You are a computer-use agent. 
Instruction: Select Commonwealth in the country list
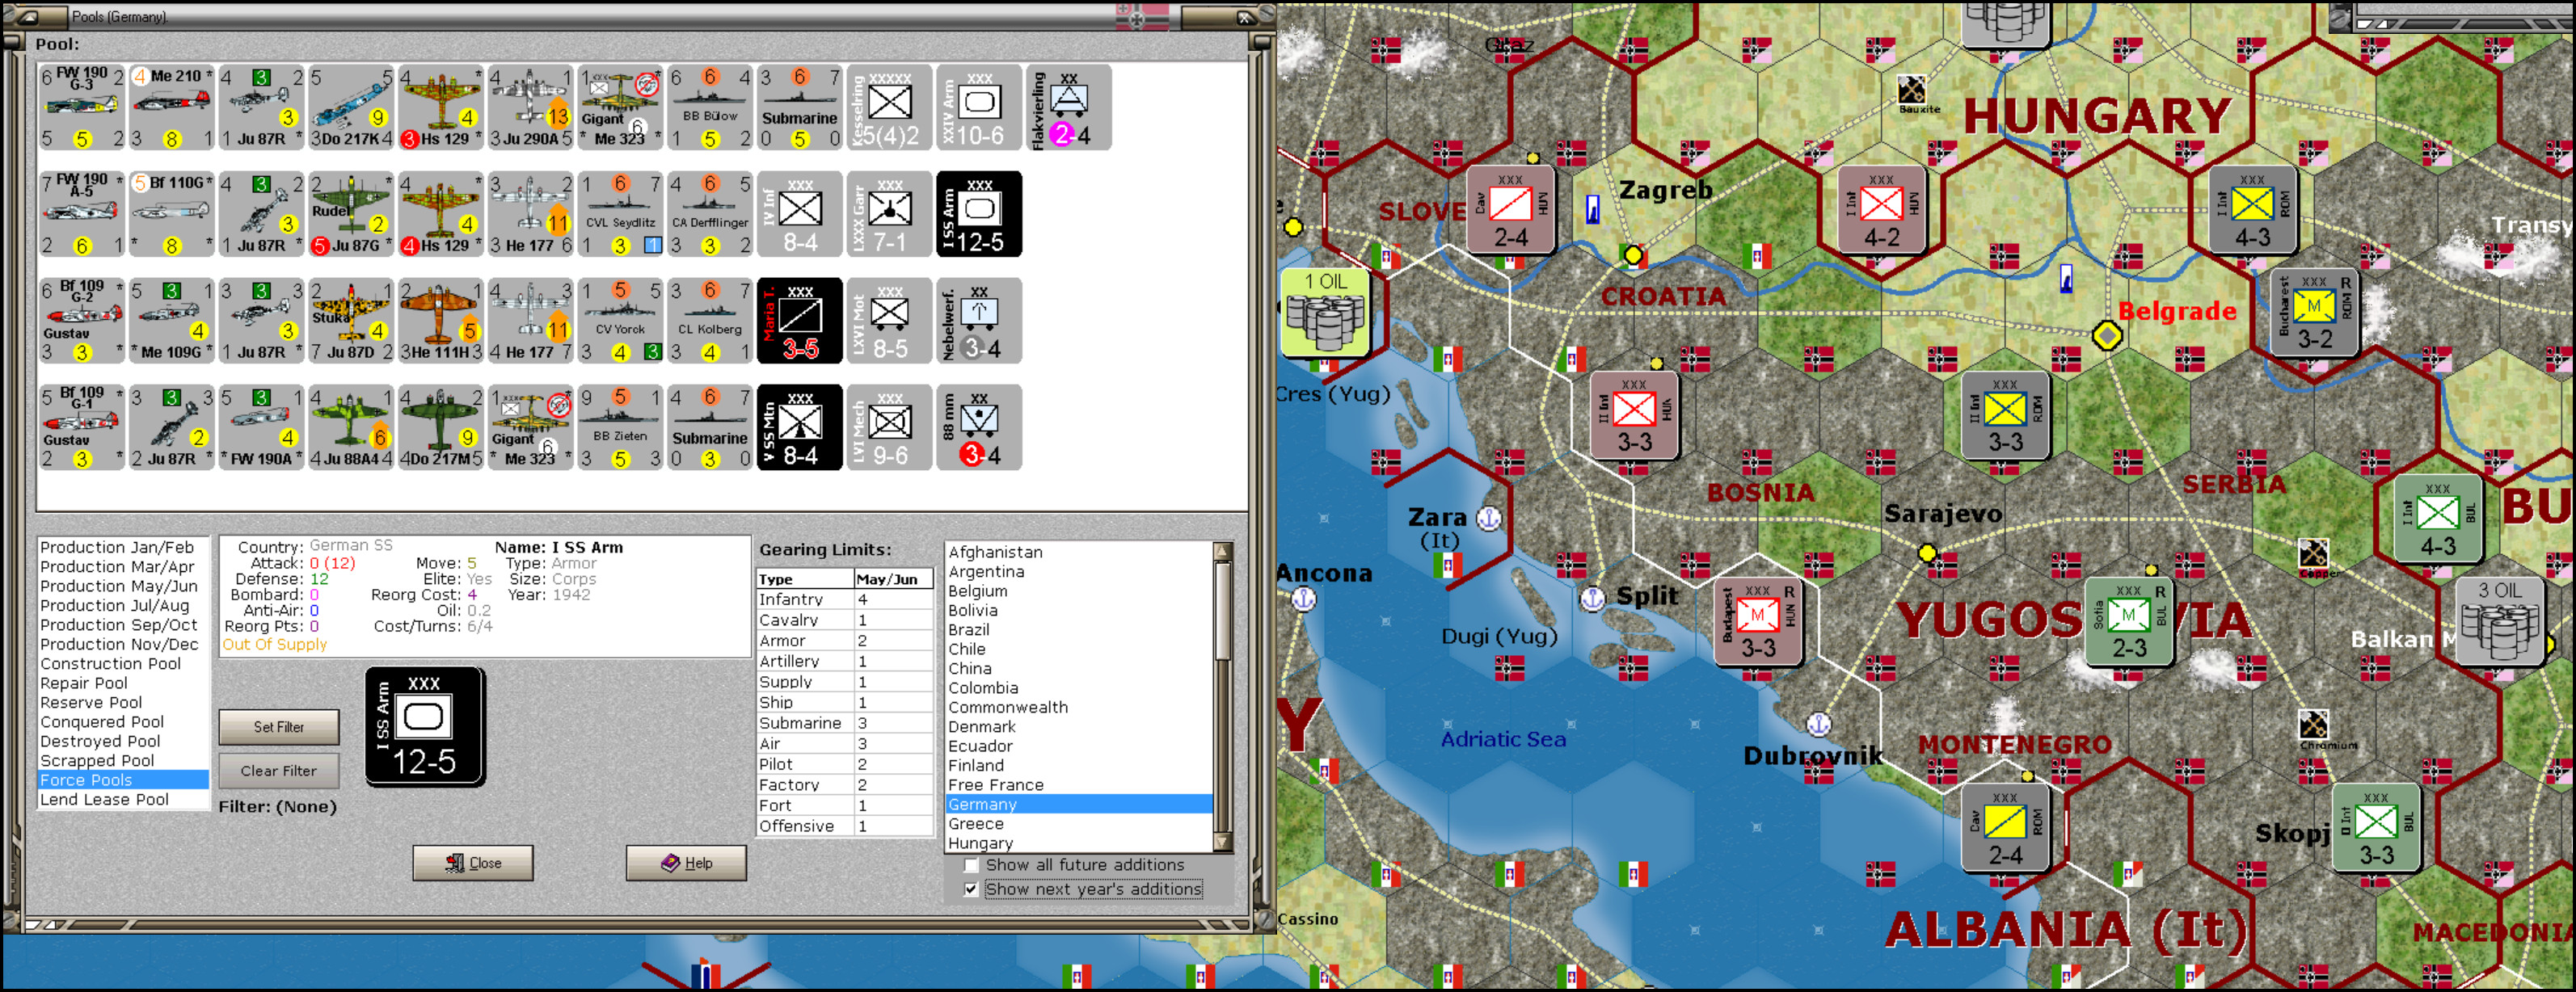click(1079, 708)
